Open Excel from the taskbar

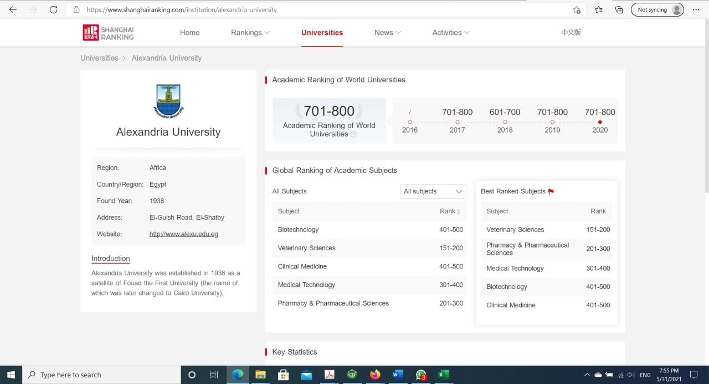[x=443, y=375]
